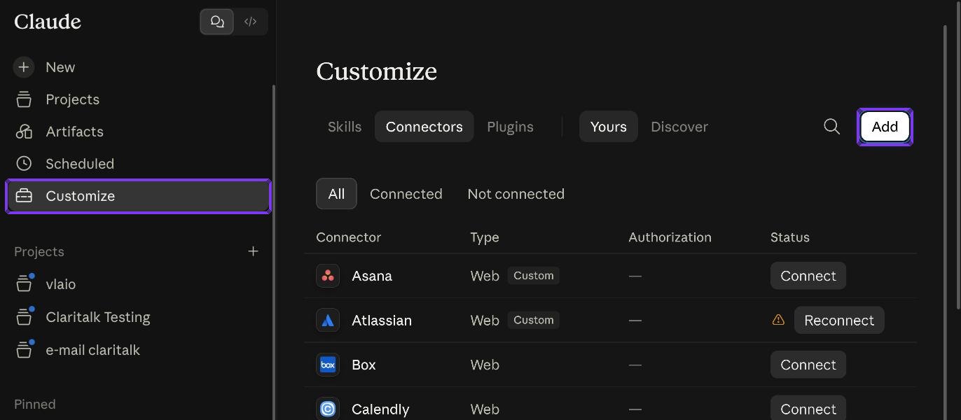Connect the Asana connector
Image resolution: width=961 pixels, height=420 pixels.
[808, 276]
